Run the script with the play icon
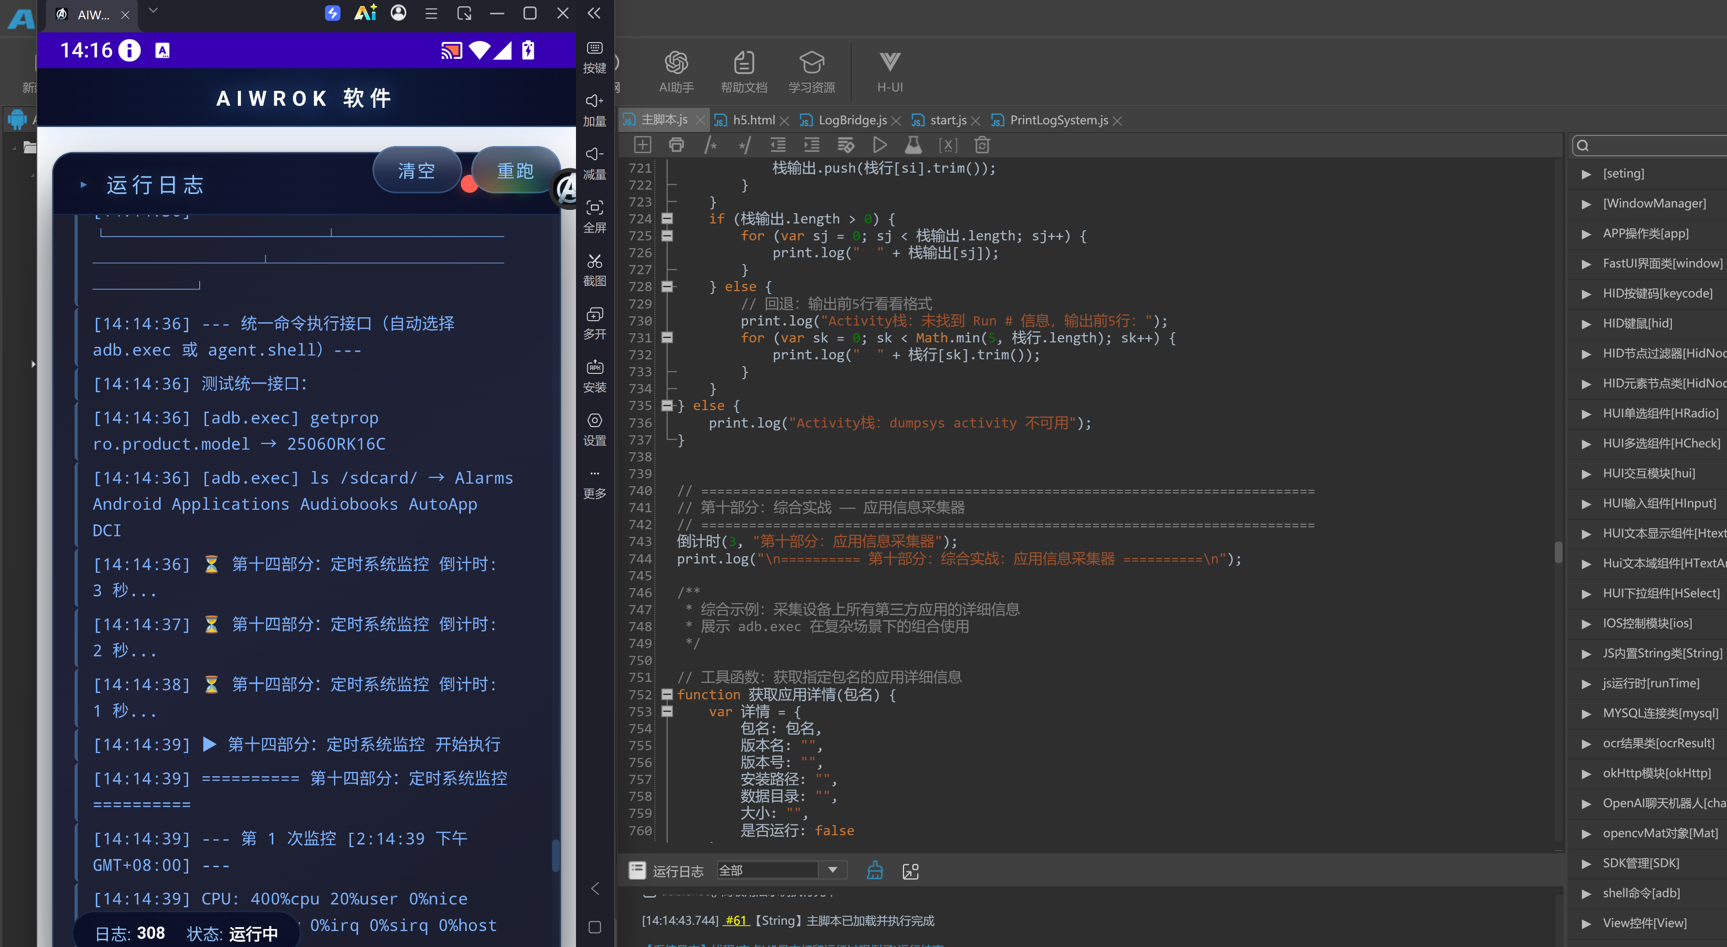 point(880,145)
